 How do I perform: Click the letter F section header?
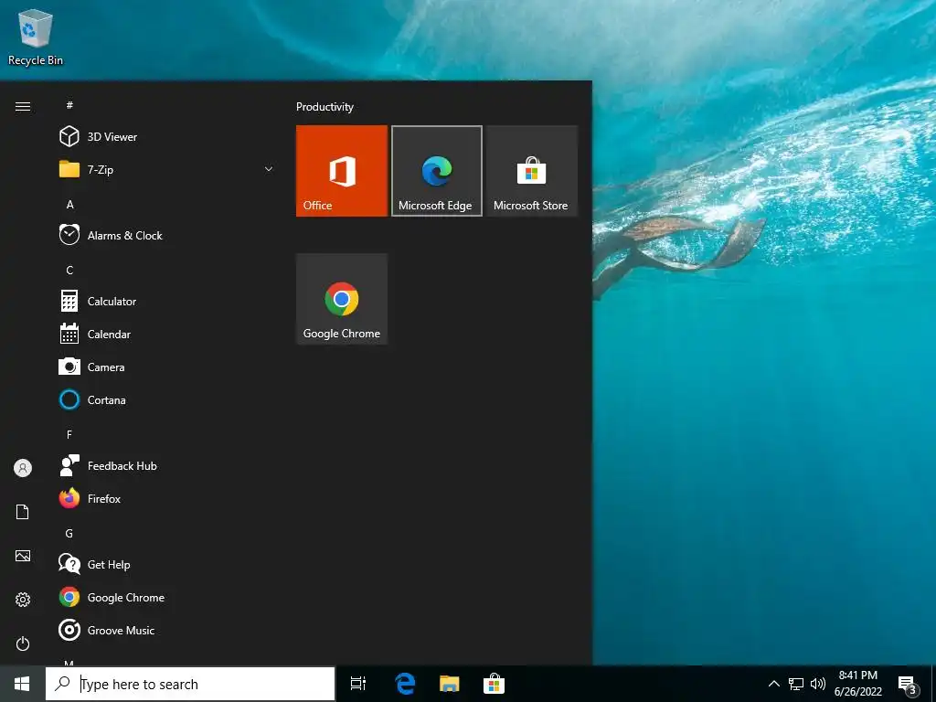tap(69, 434)
